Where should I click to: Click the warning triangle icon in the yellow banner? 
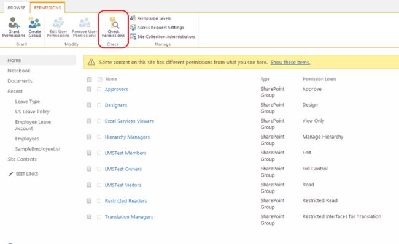coord(91,62)
